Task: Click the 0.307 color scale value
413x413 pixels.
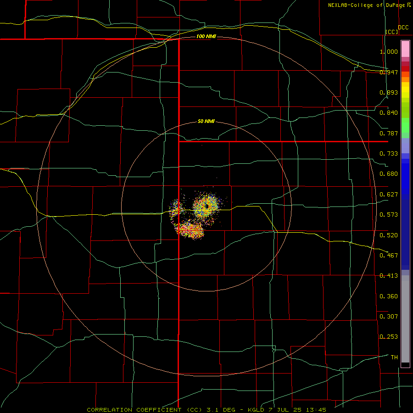Action: click(x=389, y=317)
